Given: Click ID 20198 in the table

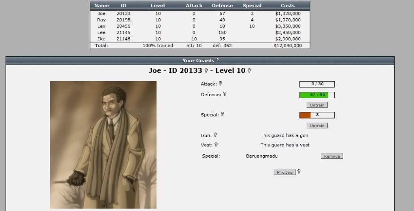Looking at the screenshot, I should pos(123,20).
